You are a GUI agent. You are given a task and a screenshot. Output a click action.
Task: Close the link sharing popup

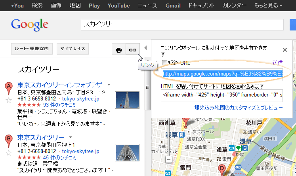pyautogui.click(x=285, y=50)
